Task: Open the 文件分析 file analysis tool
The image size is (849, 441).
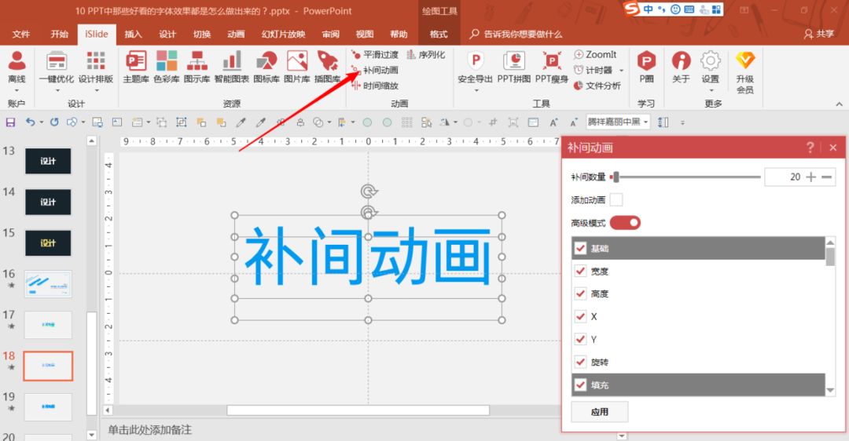Action: click(597, 86)
